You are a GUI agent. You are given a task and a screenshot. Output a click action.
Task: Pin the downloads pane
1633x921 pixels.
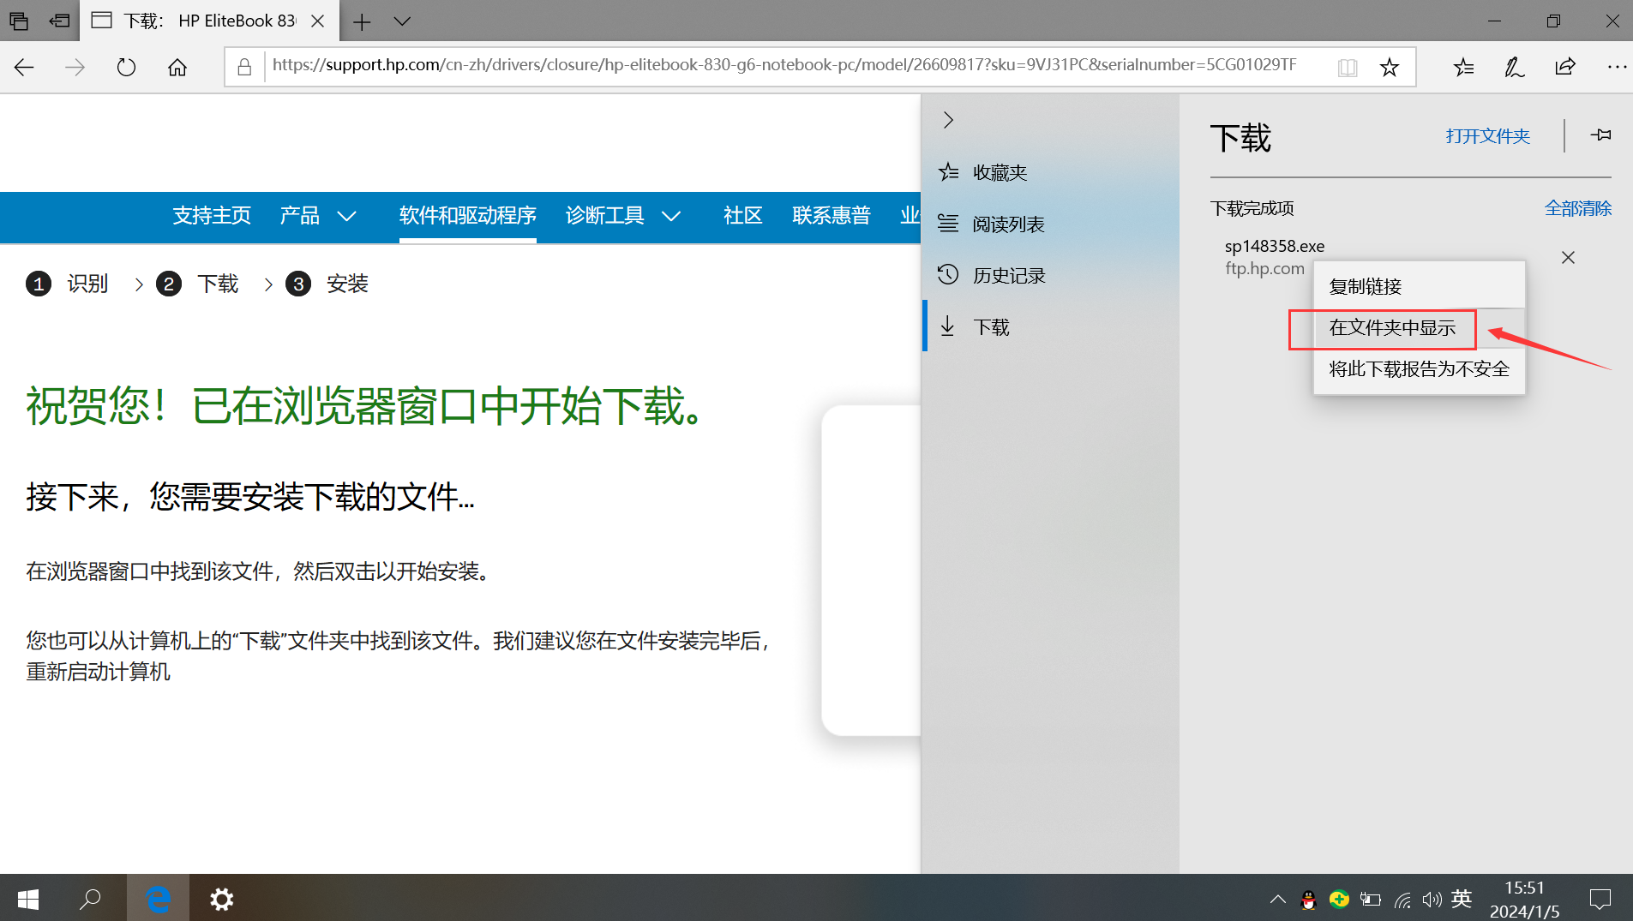coord(1600,135)
